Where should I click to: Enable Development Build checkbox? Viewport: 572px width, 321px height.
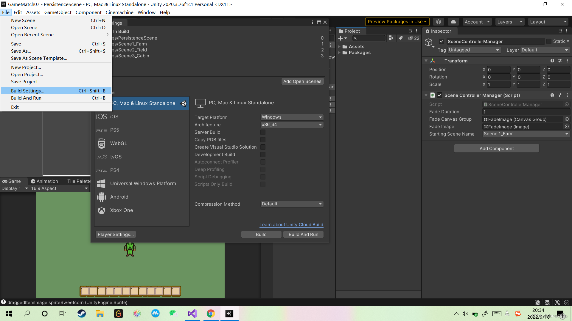click(x=263, y=155)
